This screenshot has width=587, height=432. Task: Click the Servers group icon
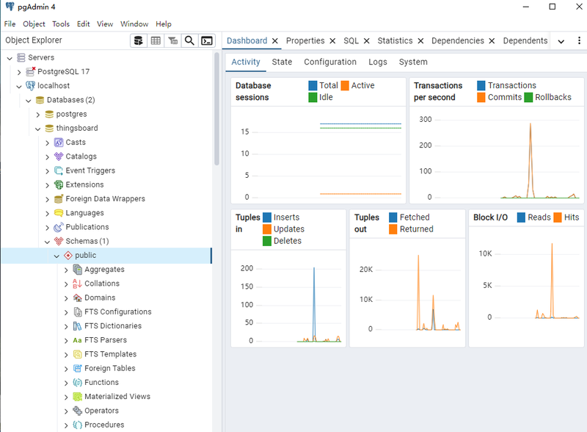(21, 58)
